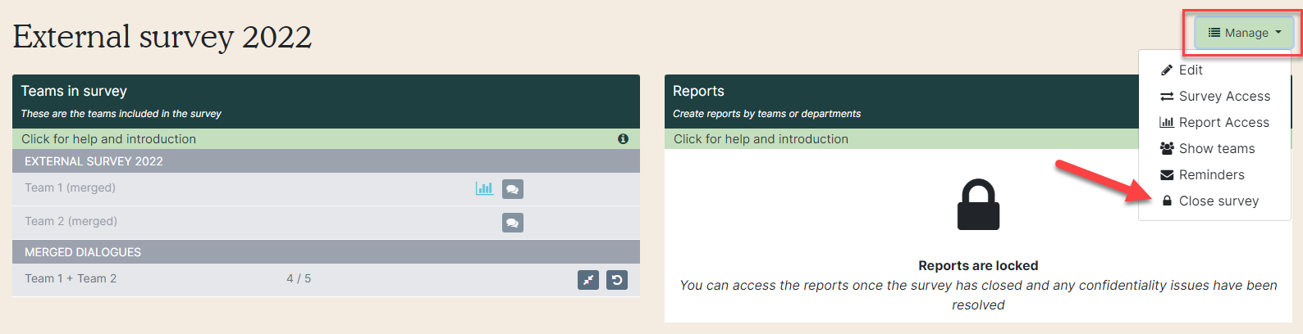
Task: Open the comments icon for Team 1
Action: coord(513,189)
